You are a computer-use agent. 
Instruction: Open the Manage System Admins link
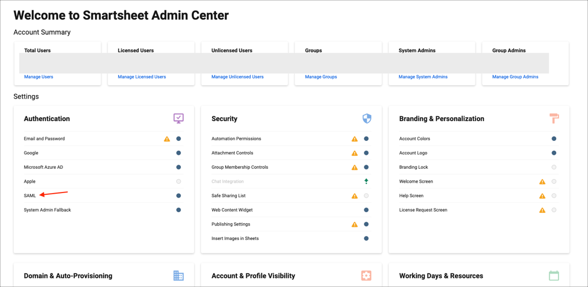click(423, 77)
